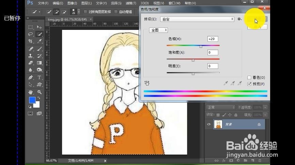Open the 文件(F) menu

43,3
